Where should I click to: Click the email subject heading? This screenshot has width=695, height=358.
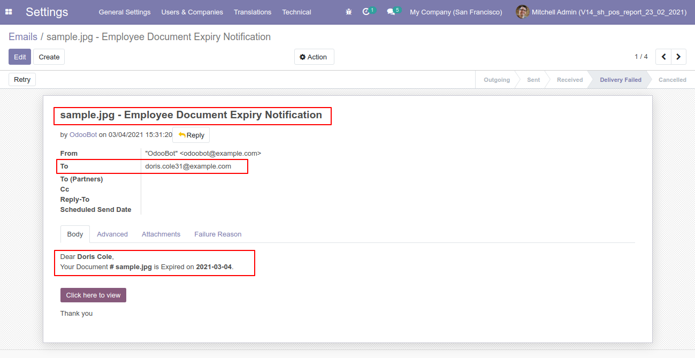click(191, 115)
